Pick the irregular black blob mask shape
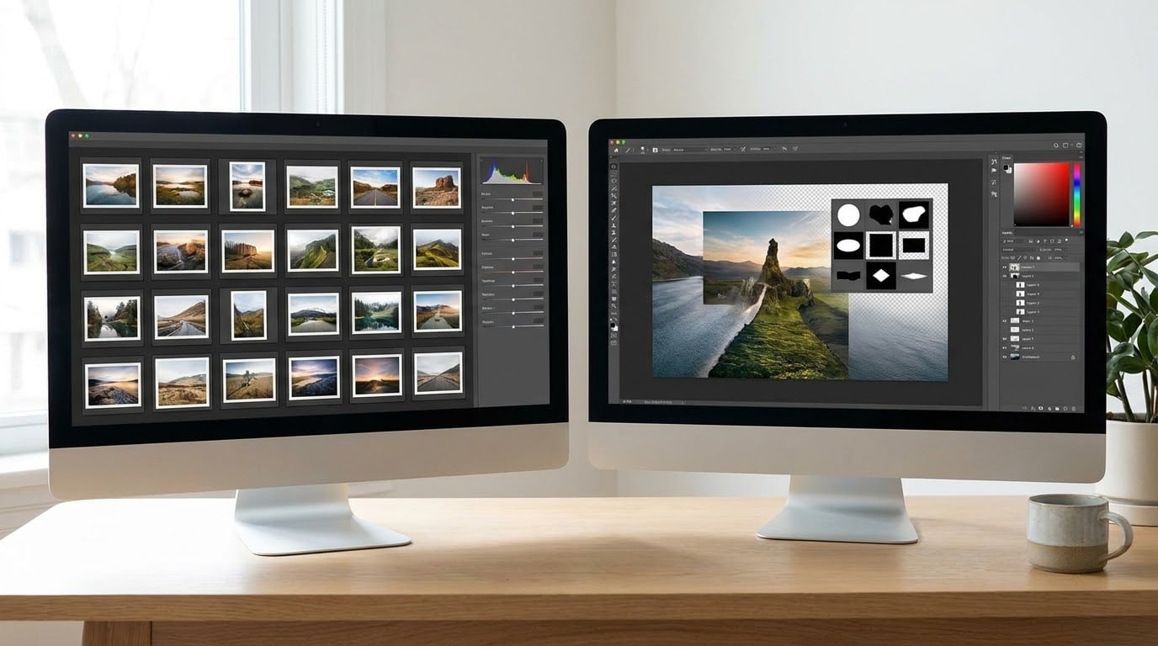The width and height of the screenshot is (1158, 646). pos(880,214)
